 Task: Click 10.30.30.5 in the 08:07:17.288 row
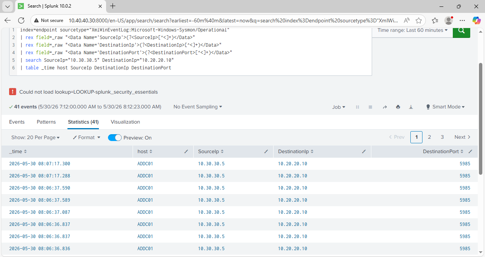(x=211, y=176)
